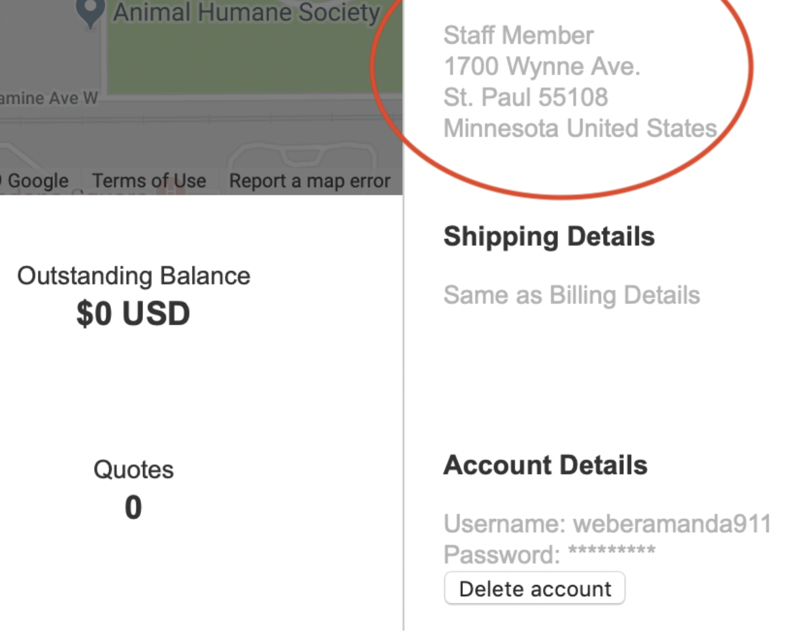The width and height of the screenshot is (812, 632).
Task: Click the masked Password value
Action: (612, 552)
